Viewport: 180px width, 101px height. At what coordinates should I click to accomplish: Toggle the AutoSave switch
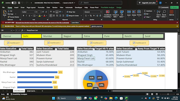(14, 3)
